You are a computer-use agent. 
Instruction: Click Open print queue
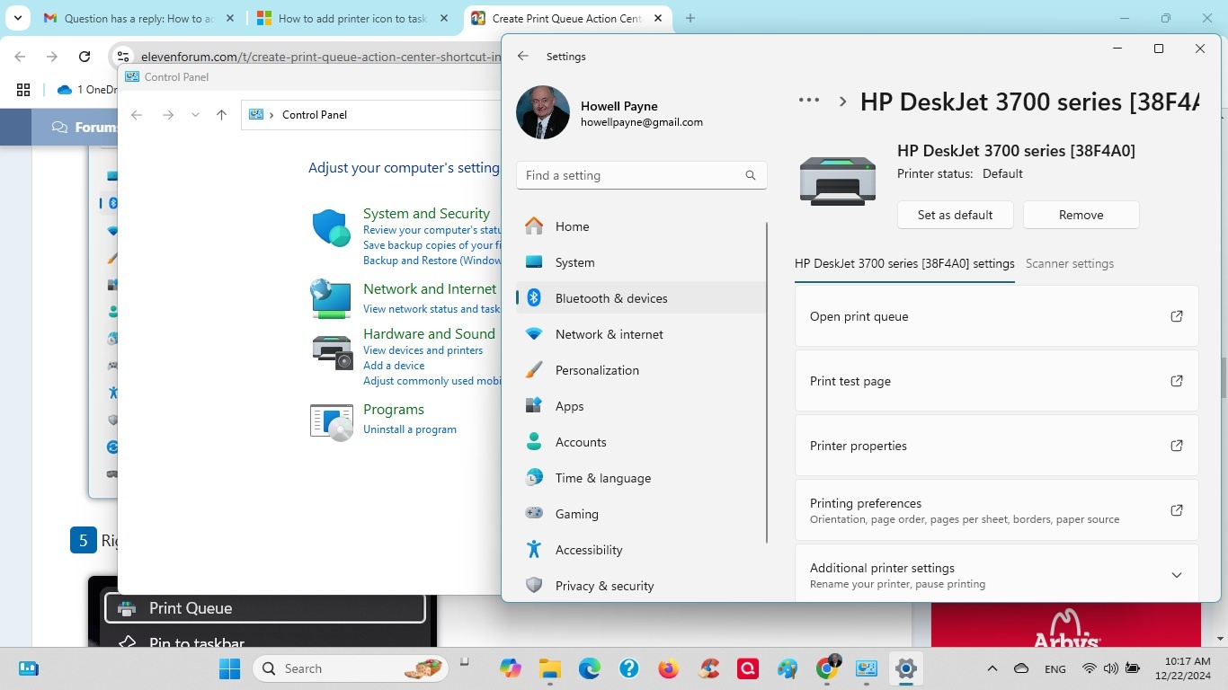click(997, 316)
